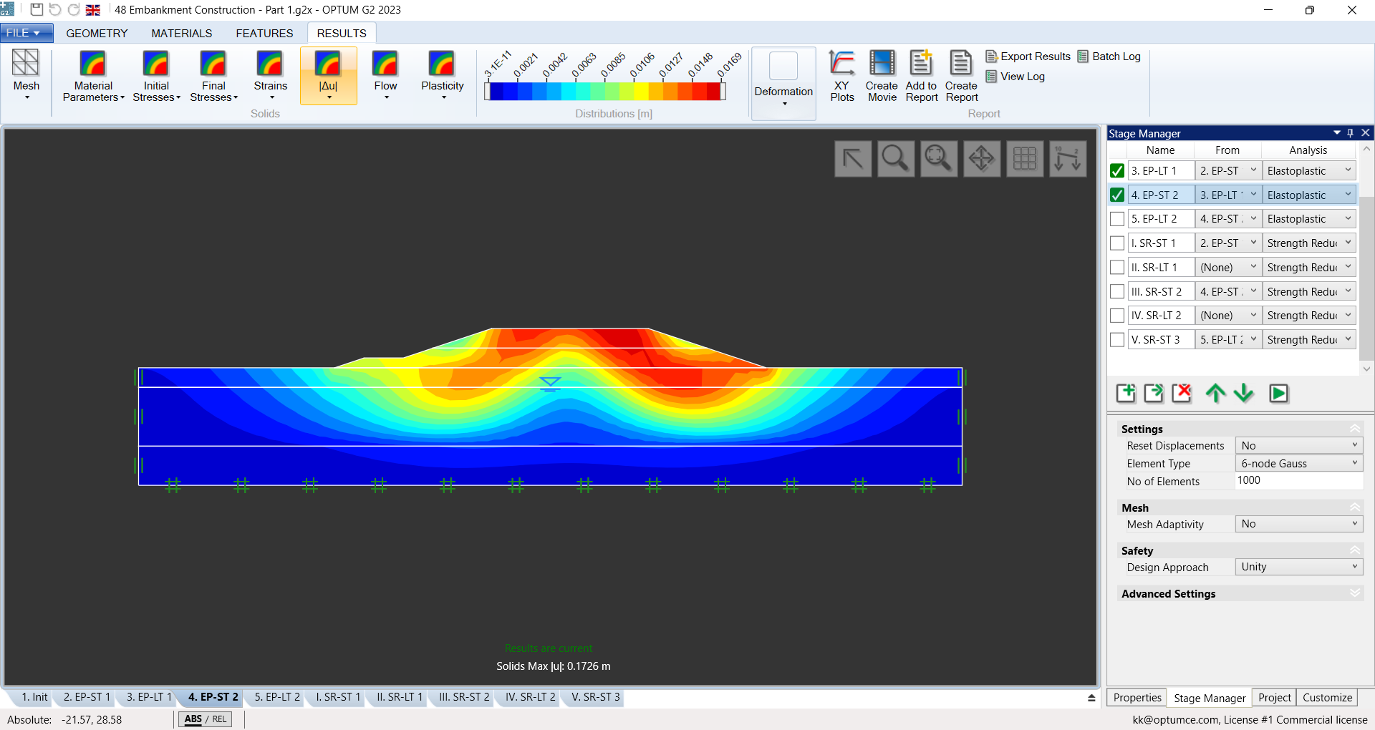Click Stage Manager scrollbar down arrow
The width and height of the screenshot is (1375, 730).
coord(1366,369)
